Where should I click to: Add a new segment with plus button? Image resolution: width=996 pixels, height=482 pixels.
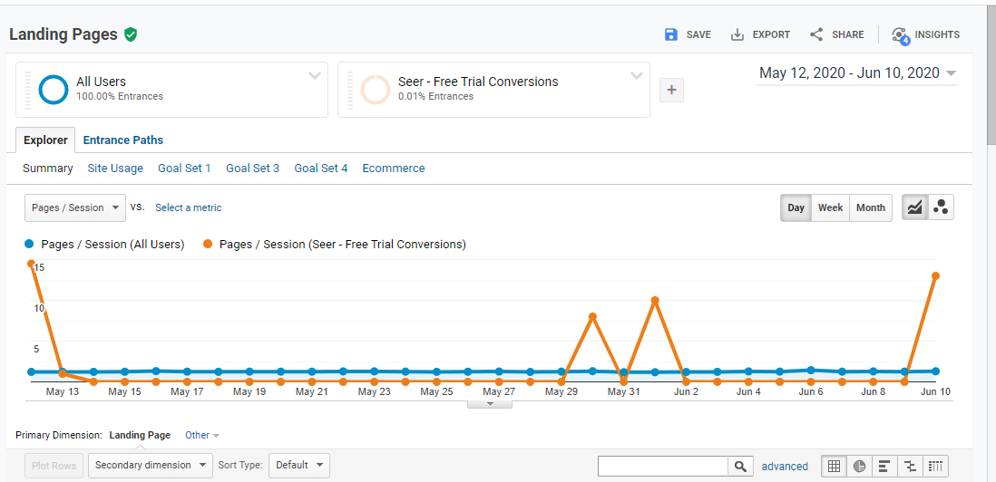(x=671, y=90)
